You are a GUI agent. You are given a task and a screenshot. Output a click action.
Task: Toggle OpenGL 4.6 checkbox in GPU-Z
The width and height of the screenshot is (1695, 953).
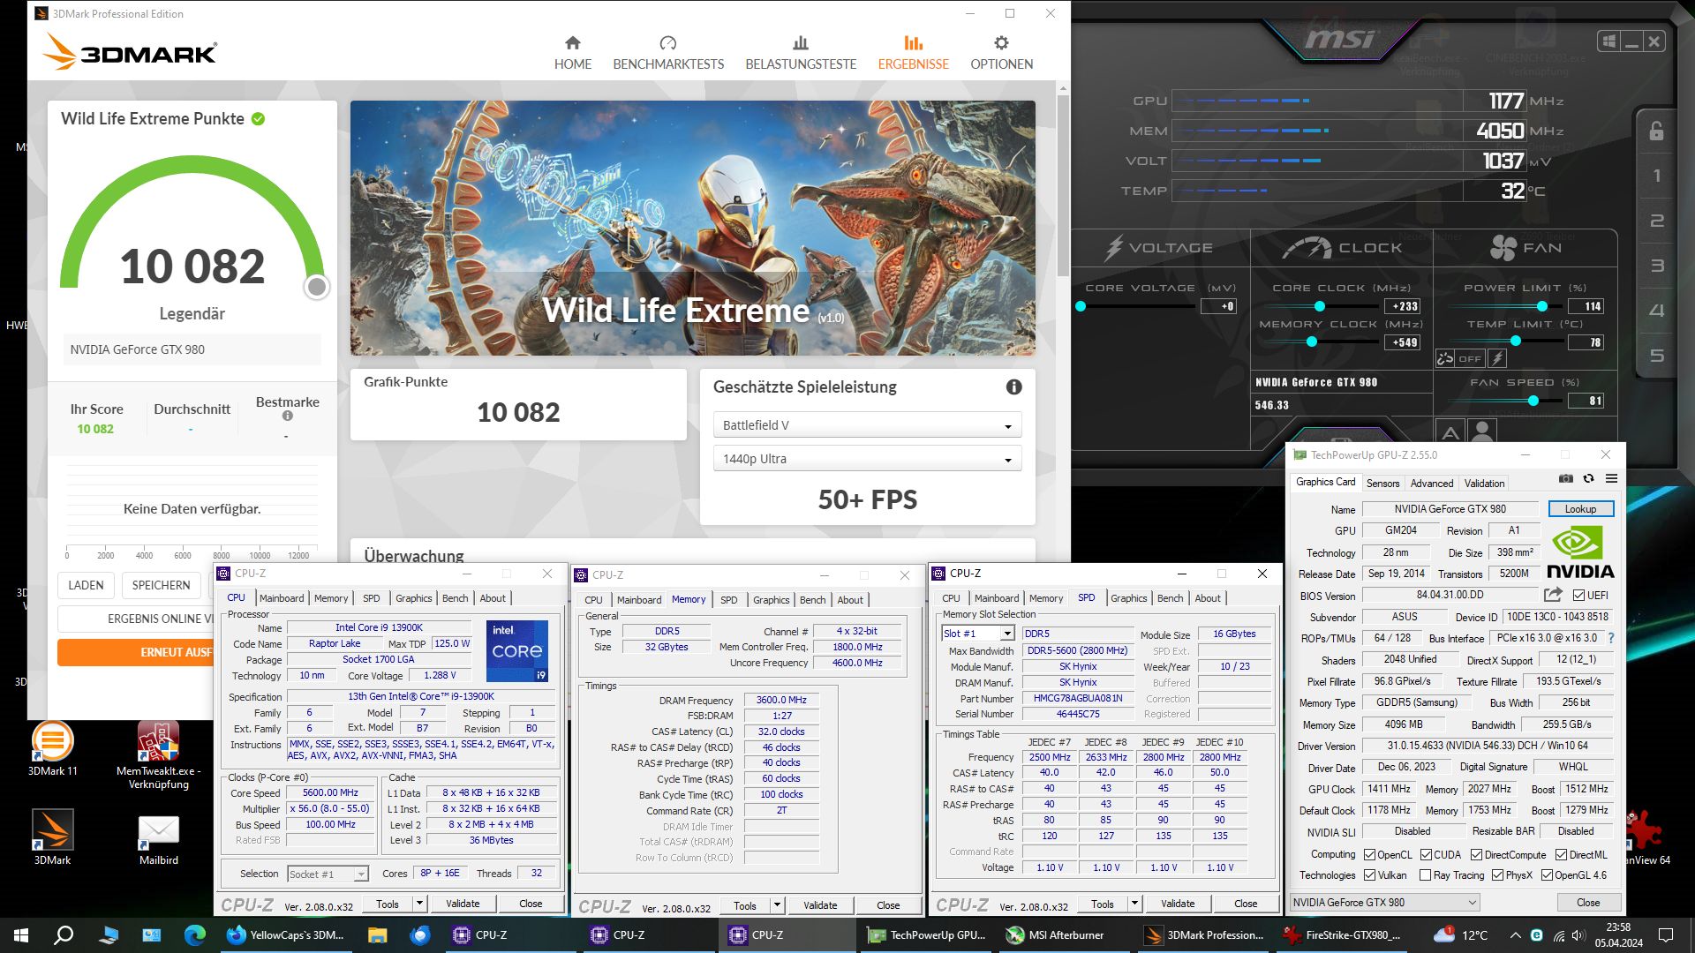click(x=1547, y=874)
